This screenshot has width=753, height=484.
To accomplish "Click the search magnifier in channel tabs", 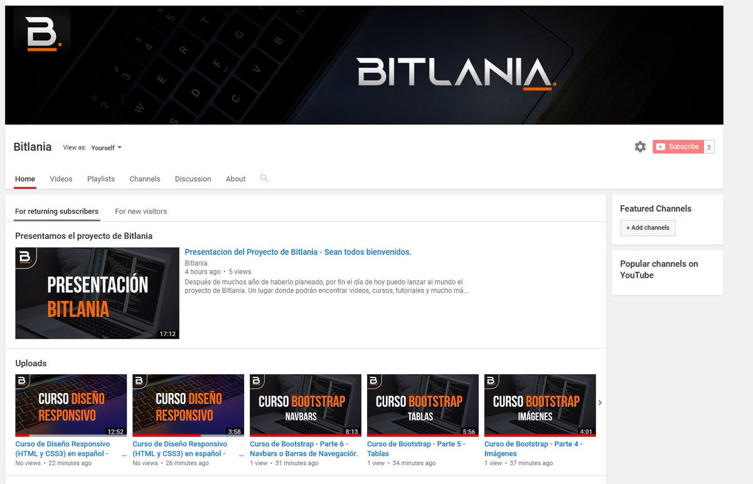I will 264,178.
